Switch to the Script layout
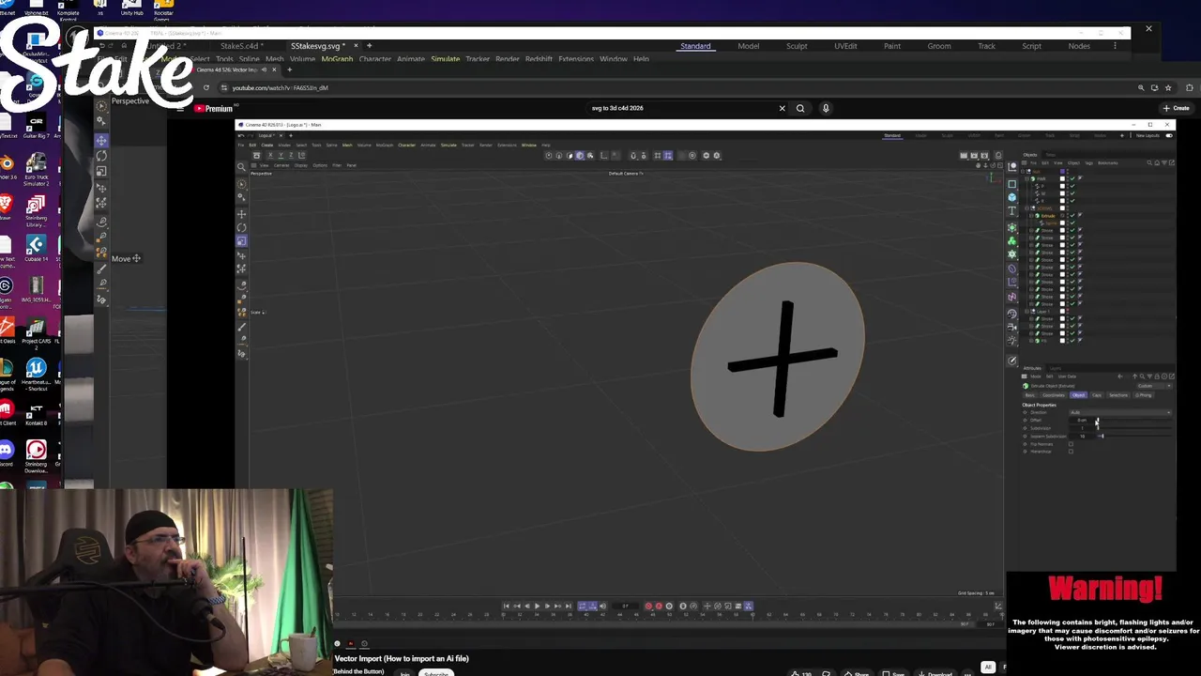 (x=1031, y=46)
